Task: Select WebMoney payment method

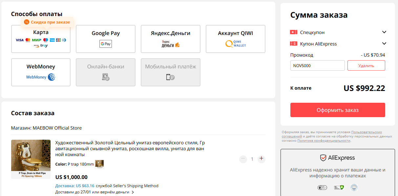Action: click(41, 72)
